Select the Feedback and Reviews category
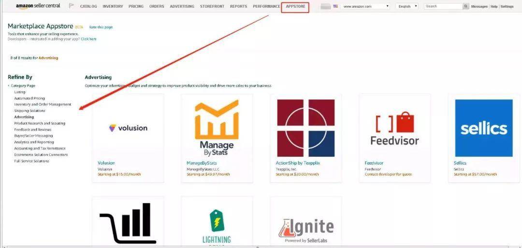522x248 pixels. click(33, 130)
